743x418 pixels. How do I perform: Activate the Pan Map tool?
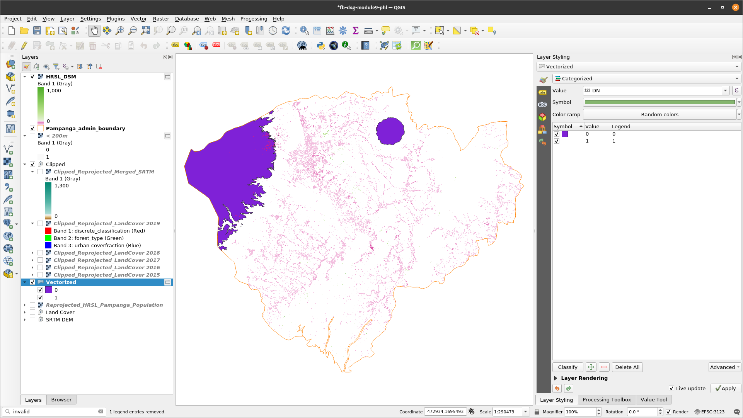click(x=94, y=31)
